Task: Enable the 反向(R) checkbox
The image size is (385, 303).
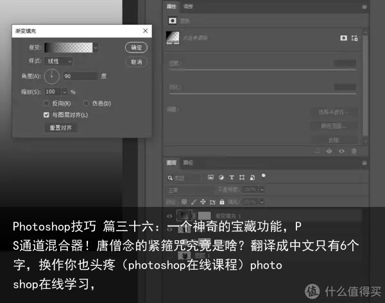Action: (x=46, y=103)
